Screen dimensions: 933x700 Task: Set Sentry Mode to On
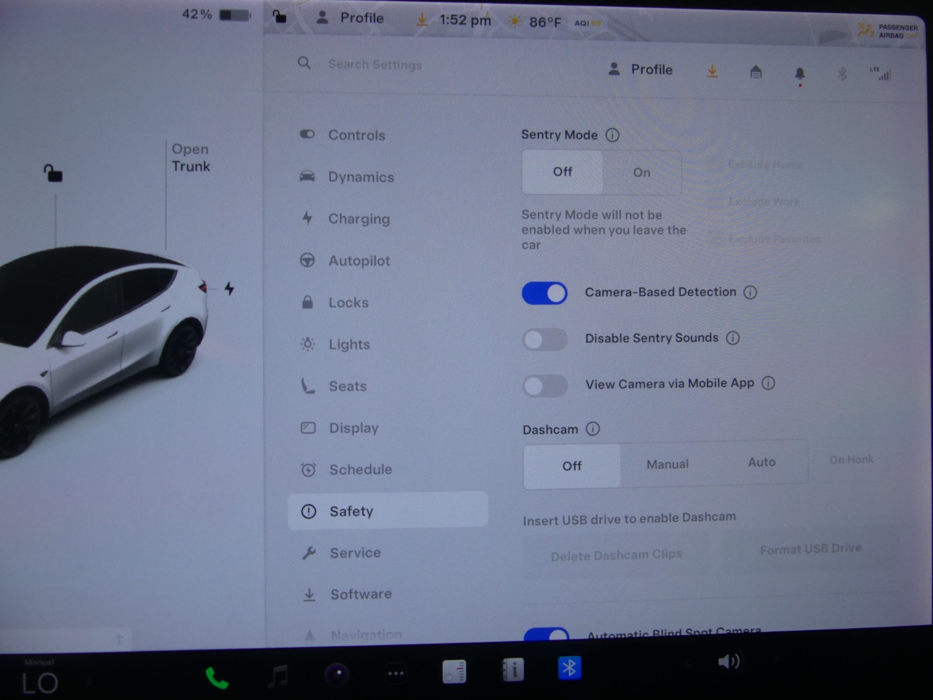641,172
